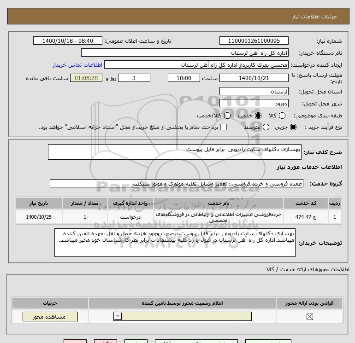The height and width of the screenshot is (343, 355).
Task: Open the supplier permit status dropdown
Action: tap(183, 316)
